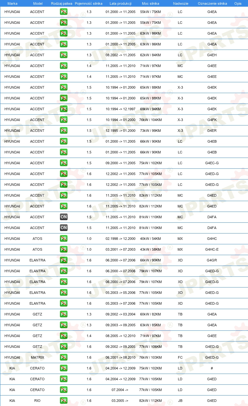Click the '#' engine code in the Cerato row
The width and height of the screenshot is (248, 406).
pyautogui.click(x=212, y=368)
